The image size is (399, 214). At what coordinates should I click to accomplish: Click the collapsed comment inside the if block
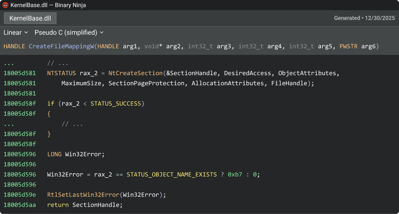[x=72, y=124]
